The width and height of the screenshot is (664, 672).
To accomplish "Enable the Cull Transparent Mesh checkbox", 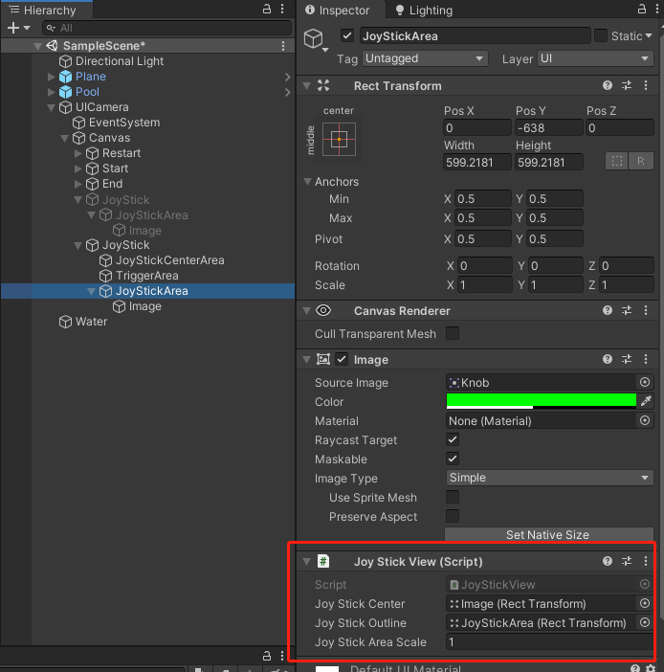I will [453, 334].
